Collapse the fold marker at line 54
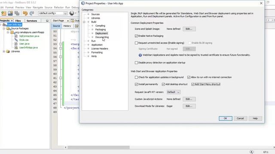This screenshot has width=275, height=154. (61, 48)
